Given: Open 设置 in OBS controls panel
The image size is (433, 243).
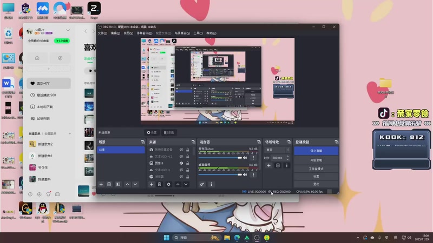Looking at the screenshot, I should coord(316,177).
